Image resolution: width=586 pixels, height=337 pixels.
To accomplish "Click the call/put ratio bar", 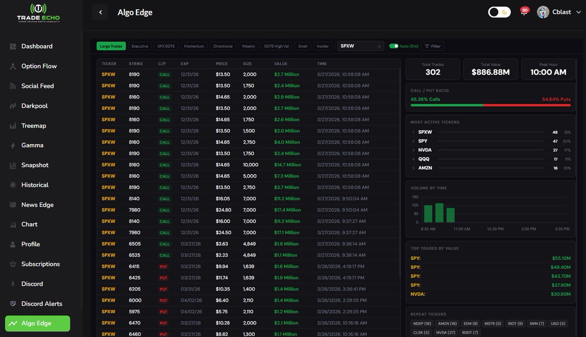I will (x=490, y=105).
